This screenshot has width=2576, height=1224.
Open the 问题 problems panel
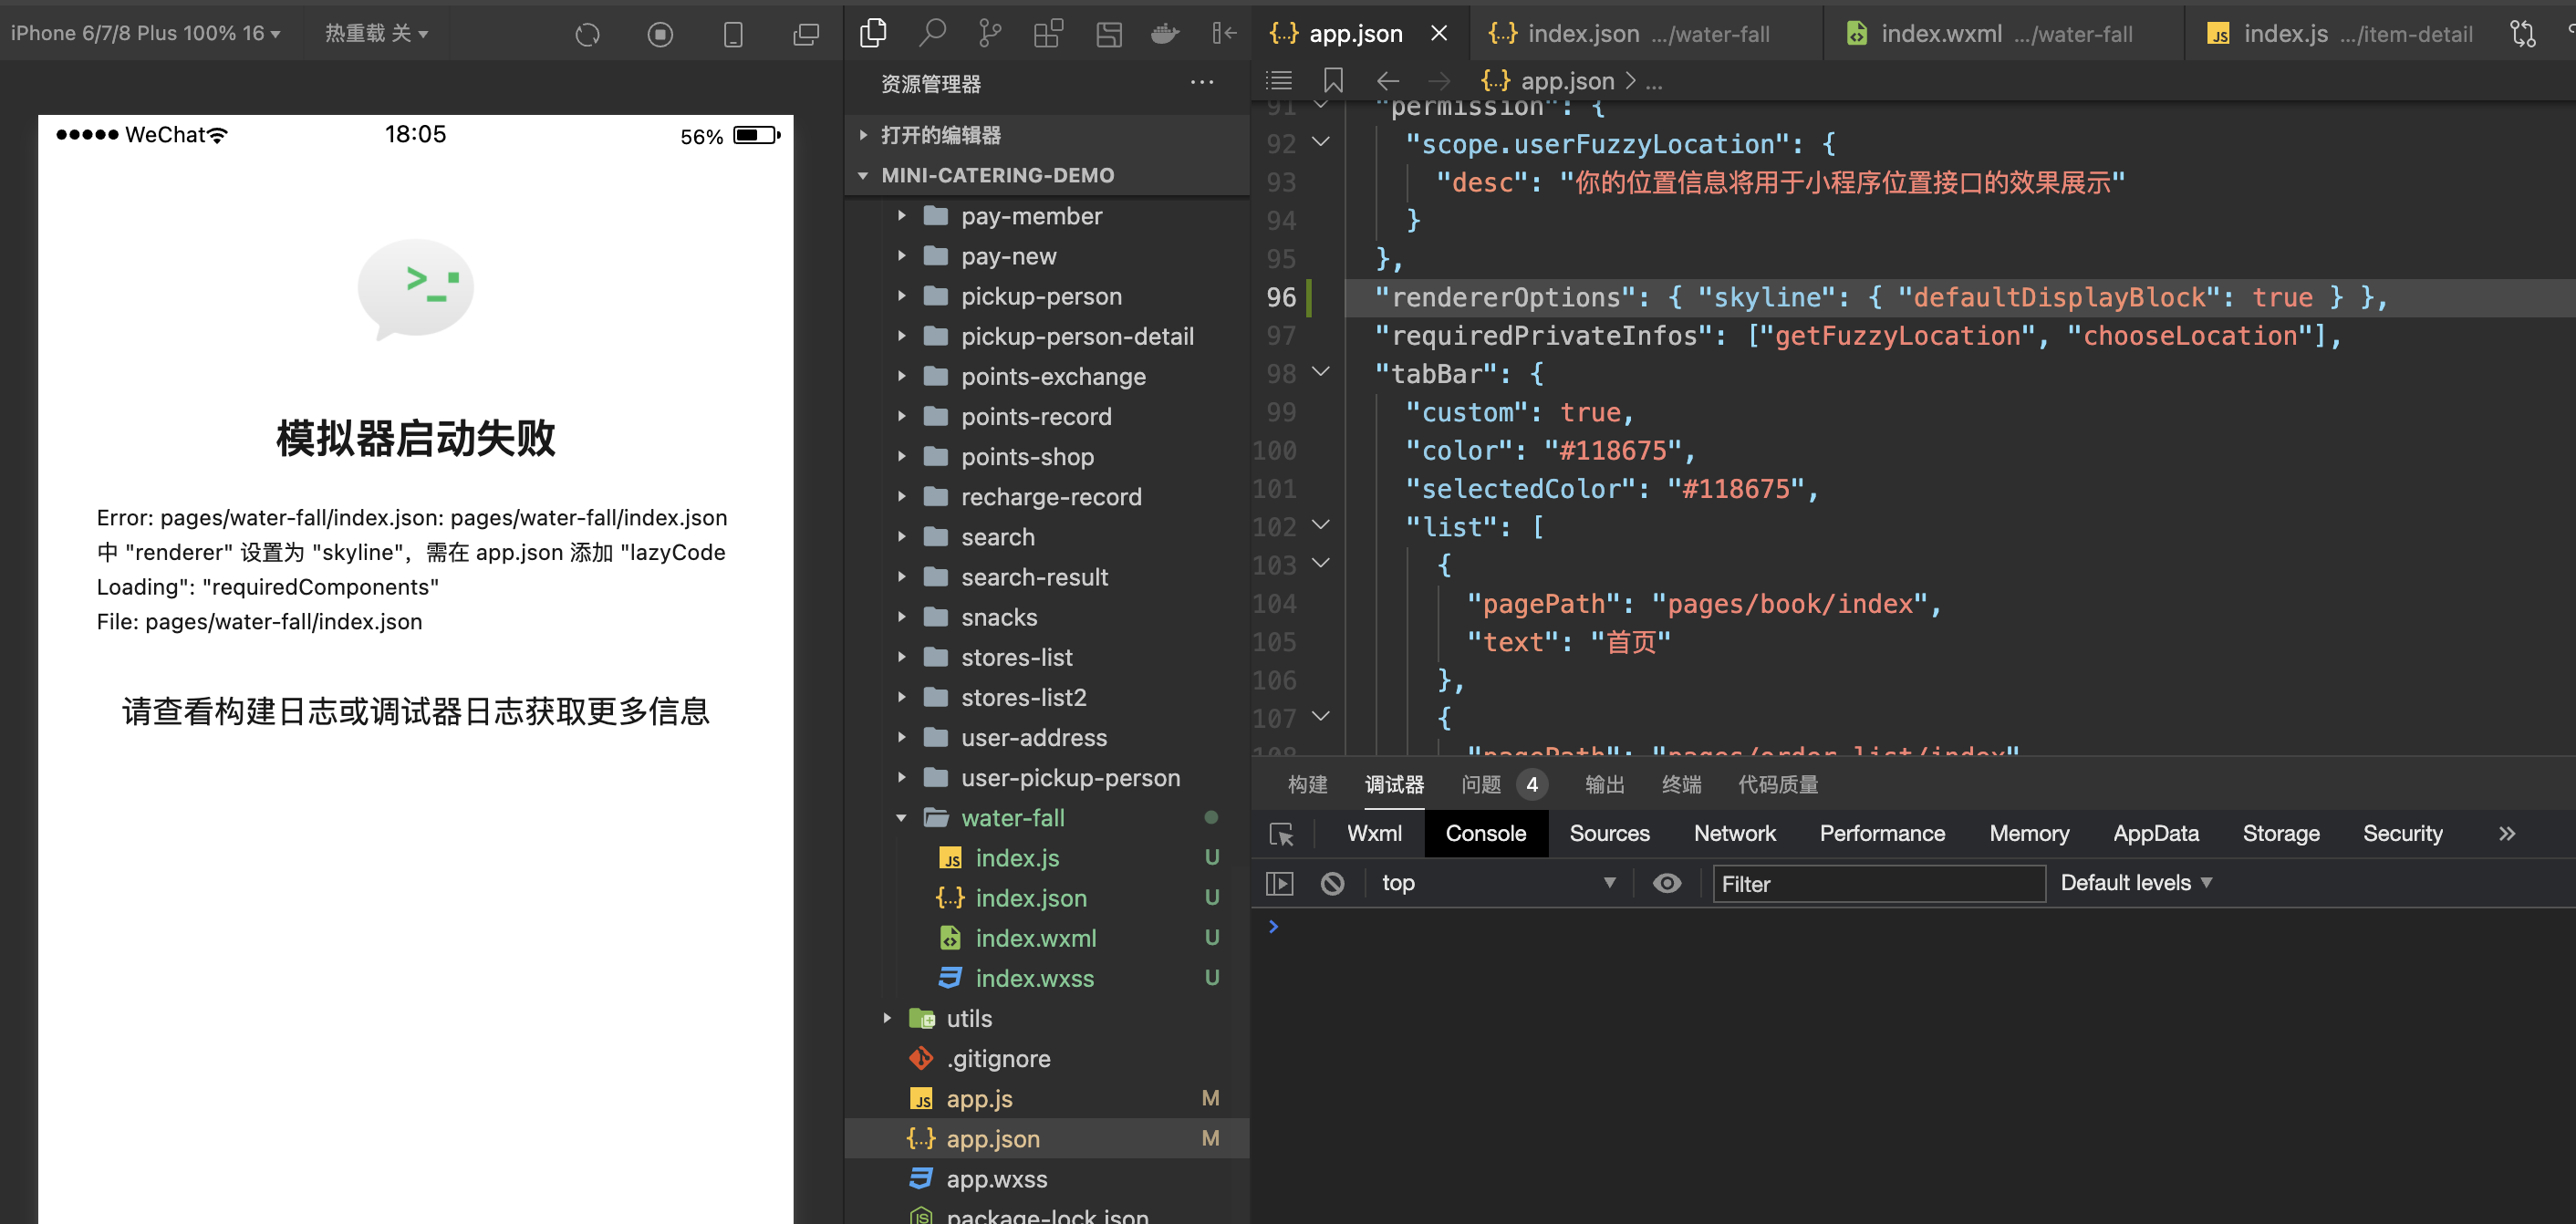click(1480, 784)
